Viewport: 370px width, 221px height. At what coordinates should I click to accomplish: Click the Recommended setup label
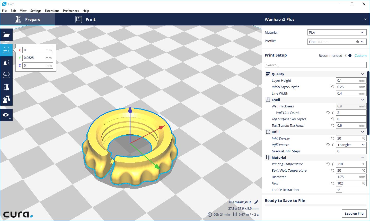[330, 56]
